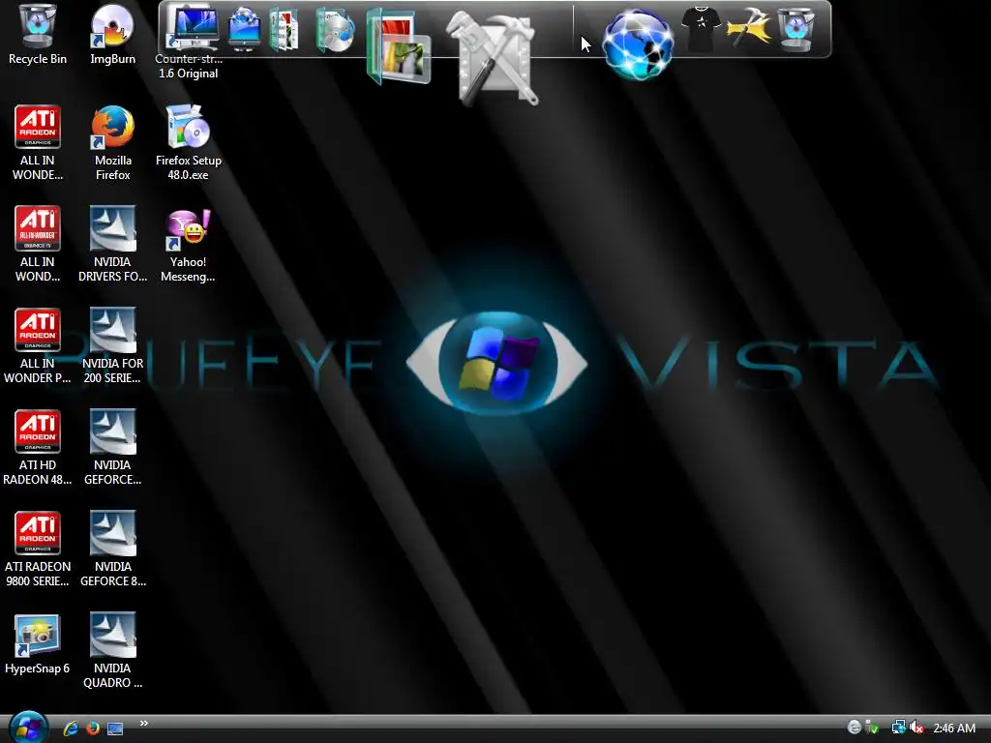Select the ATI HD RADEON 48... icon

38,448
